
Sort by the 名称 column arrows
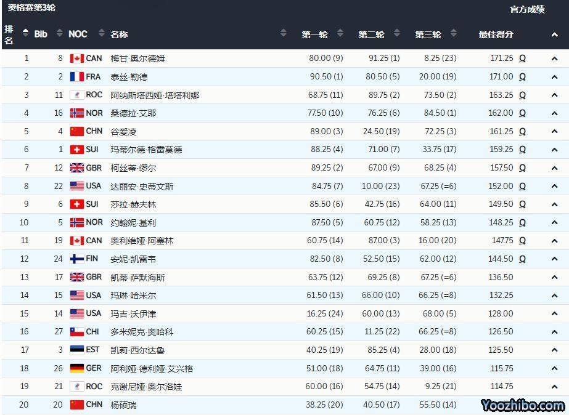coord(284,34)
